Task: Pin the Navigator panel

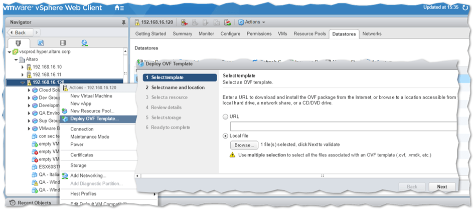Action: coord(123,22)
